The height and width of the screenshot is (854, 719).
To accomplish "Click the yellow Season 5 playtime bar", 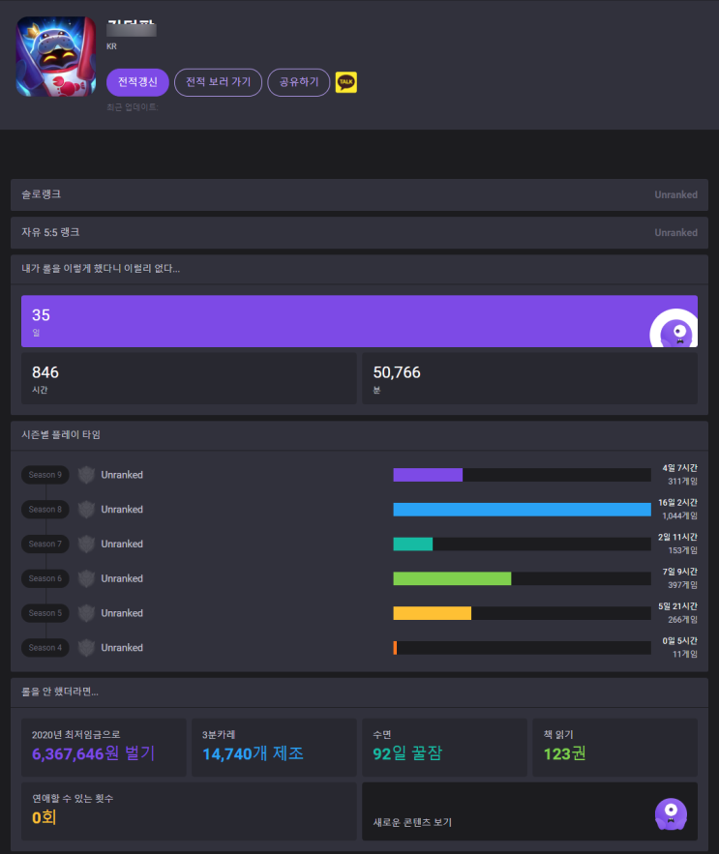I will (433, 613).
